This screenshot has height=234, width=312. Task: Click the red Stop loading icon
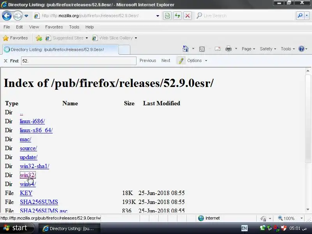188,16
